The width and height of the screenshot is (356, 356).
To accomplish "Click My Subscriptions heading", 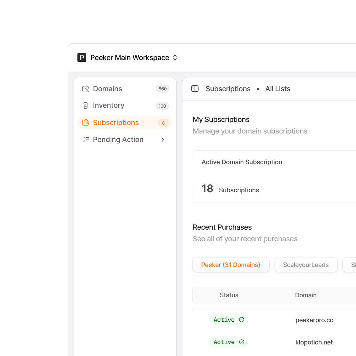I will click(221, 119).
